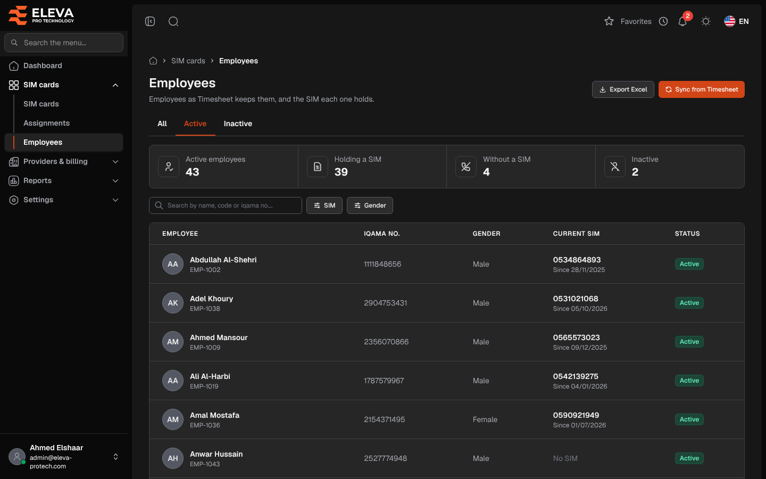Focus the Search the menu field
Viewport: 766px width, 479px height.
pos(64,43)
